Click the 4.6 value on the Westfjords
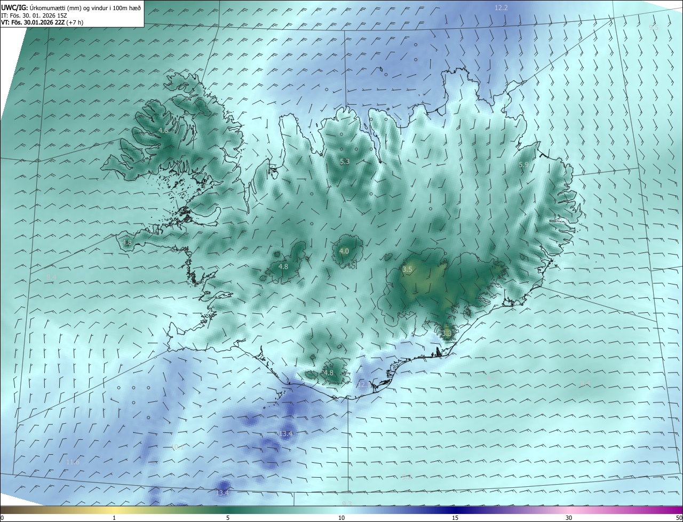683x522 pixels. pyautogui.click(x=163, y=130)
